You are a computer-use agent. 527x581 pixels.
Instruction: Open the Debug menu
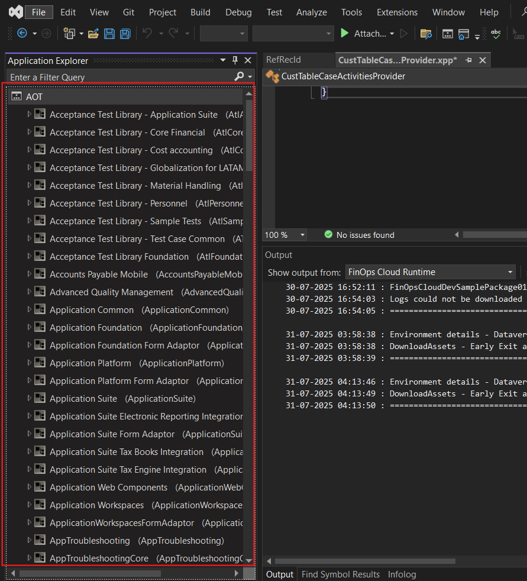click(238, 12)
